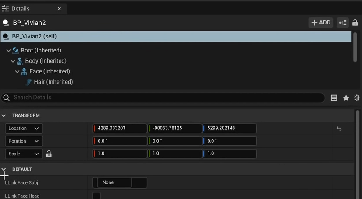The width and height of the screenshot is (362, 199).
Task: Open the Scale type dropdown
Action: pos(24,154)
